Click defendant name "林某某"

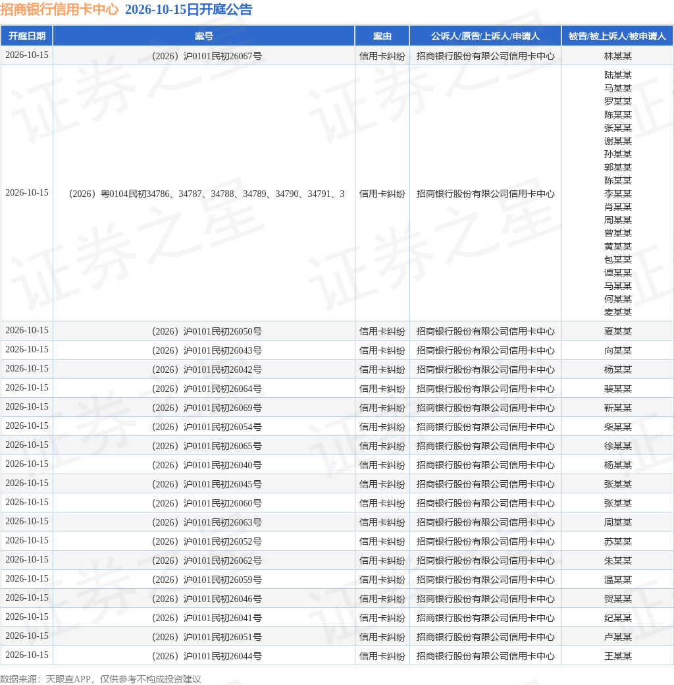pyautogui.click(x=617, y=56)
